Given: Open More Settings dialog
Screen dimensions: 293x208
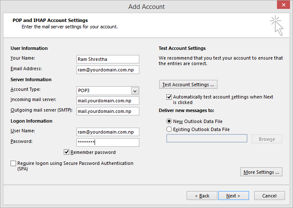Looking at the screenshot, I should [261, 172].
